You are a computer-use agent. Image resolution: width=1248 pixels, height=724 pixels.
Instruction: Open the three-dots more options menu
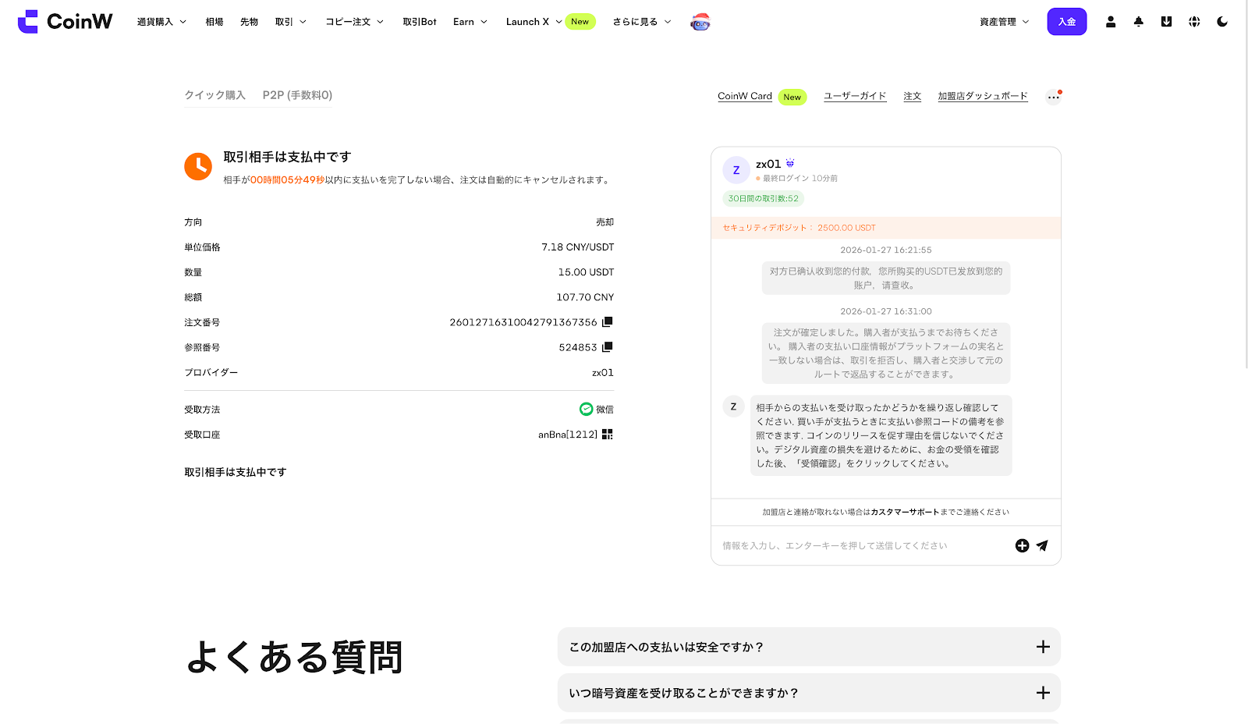[x=1053, y=98]
